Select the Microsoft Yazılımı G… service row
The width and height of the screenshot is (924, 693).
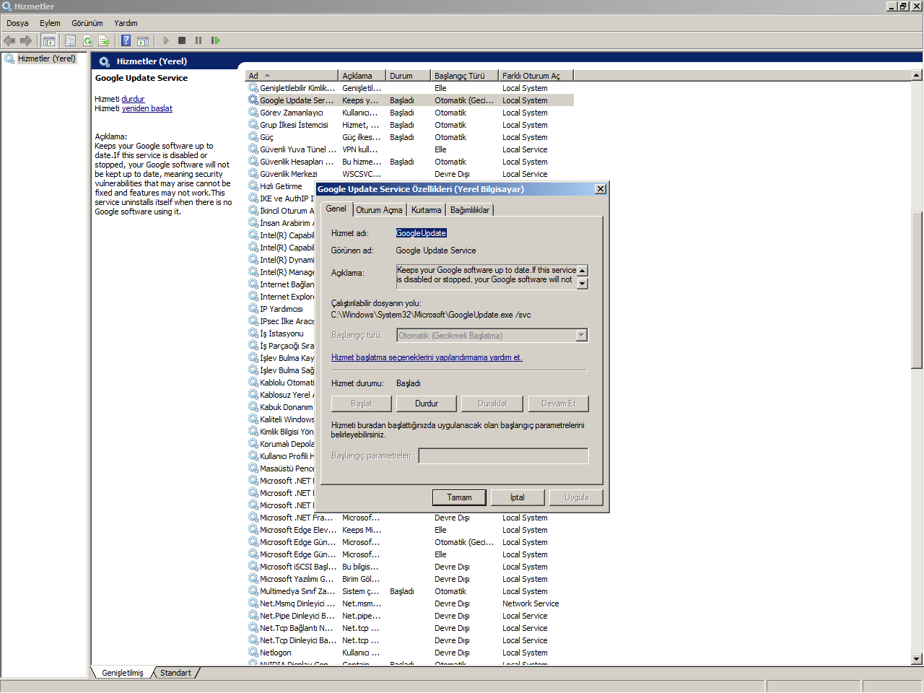click(x=409, y=579)
